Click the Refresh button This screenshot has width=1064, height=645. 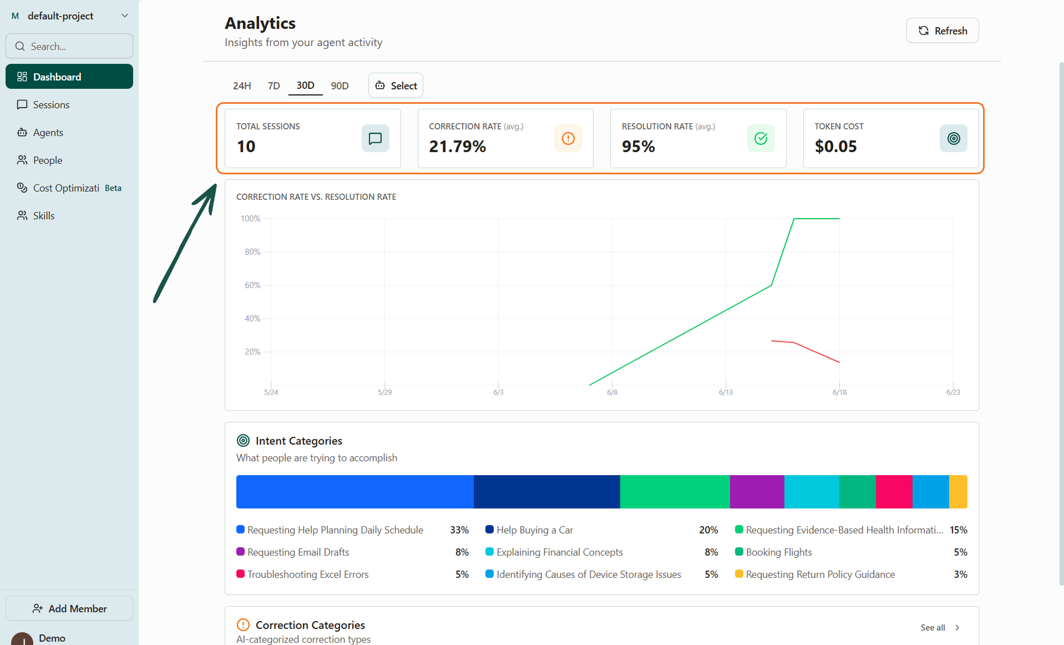point(943,31)
